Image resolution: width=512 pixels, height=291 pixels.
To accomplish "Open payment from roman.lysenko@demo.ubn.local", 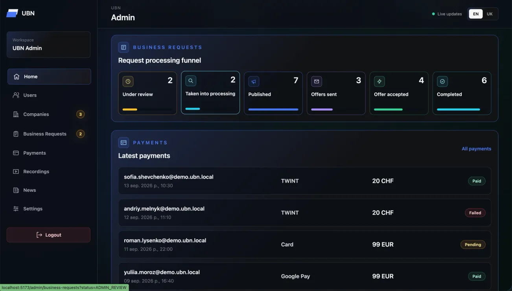I will [305, 245].
